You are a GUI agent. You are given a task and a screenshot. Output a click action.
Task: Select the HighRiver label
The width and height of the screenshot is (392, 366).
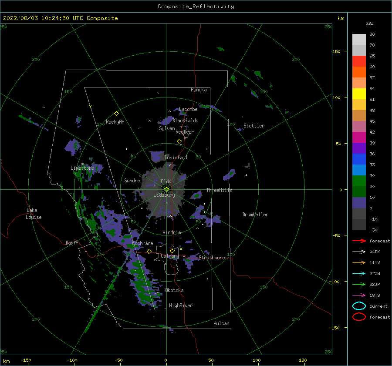pyautogui.click(x=181, y=306)
